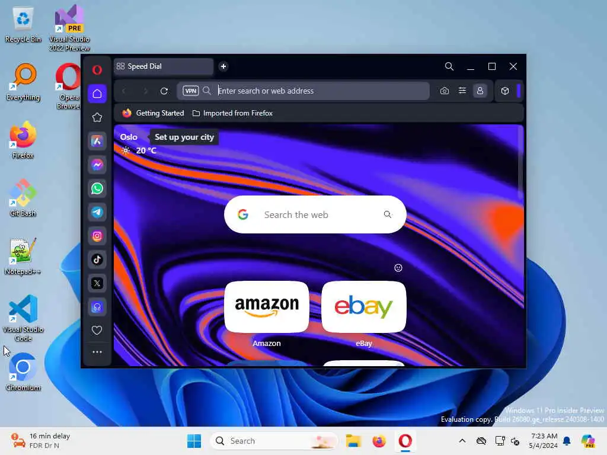The height and width of the screenshot is (455, 607).
Task: Select the Chromium desktop icon
Action: 23,372
